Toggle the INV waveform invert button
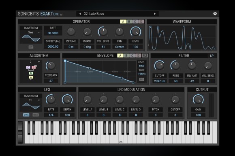The image size is (235, 156). (x=31, y=47)
